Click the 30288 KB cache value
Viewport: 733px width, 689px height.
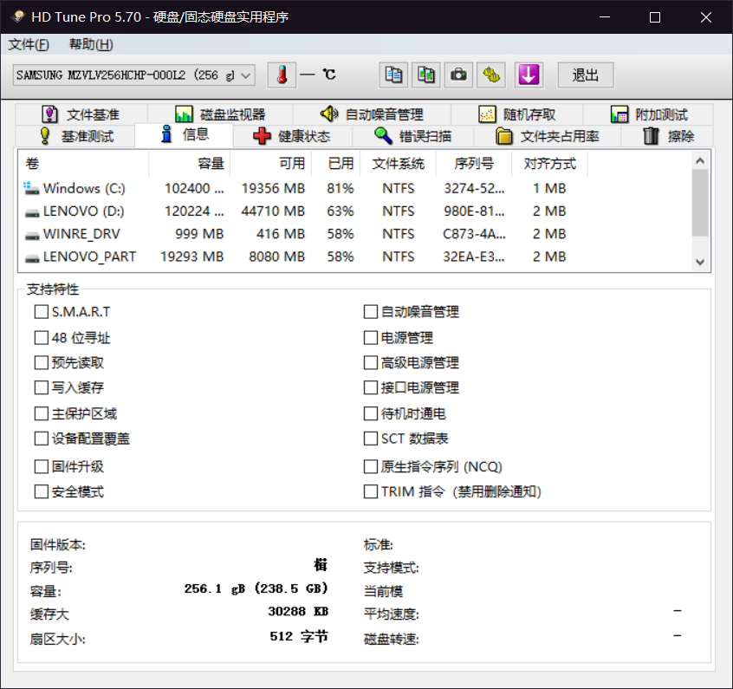point(298,611)
